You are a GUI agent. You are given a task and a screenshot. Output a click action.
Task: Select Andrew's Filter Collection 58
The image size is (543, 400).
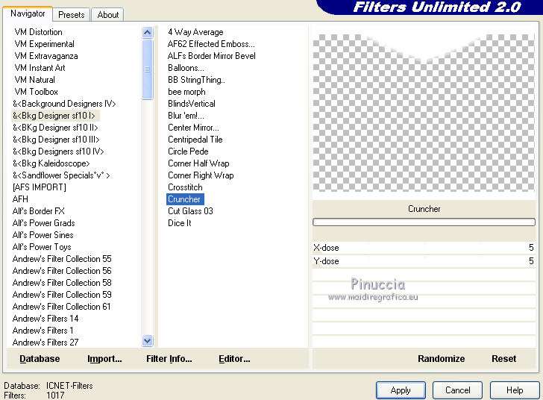(x=62, y=283)
